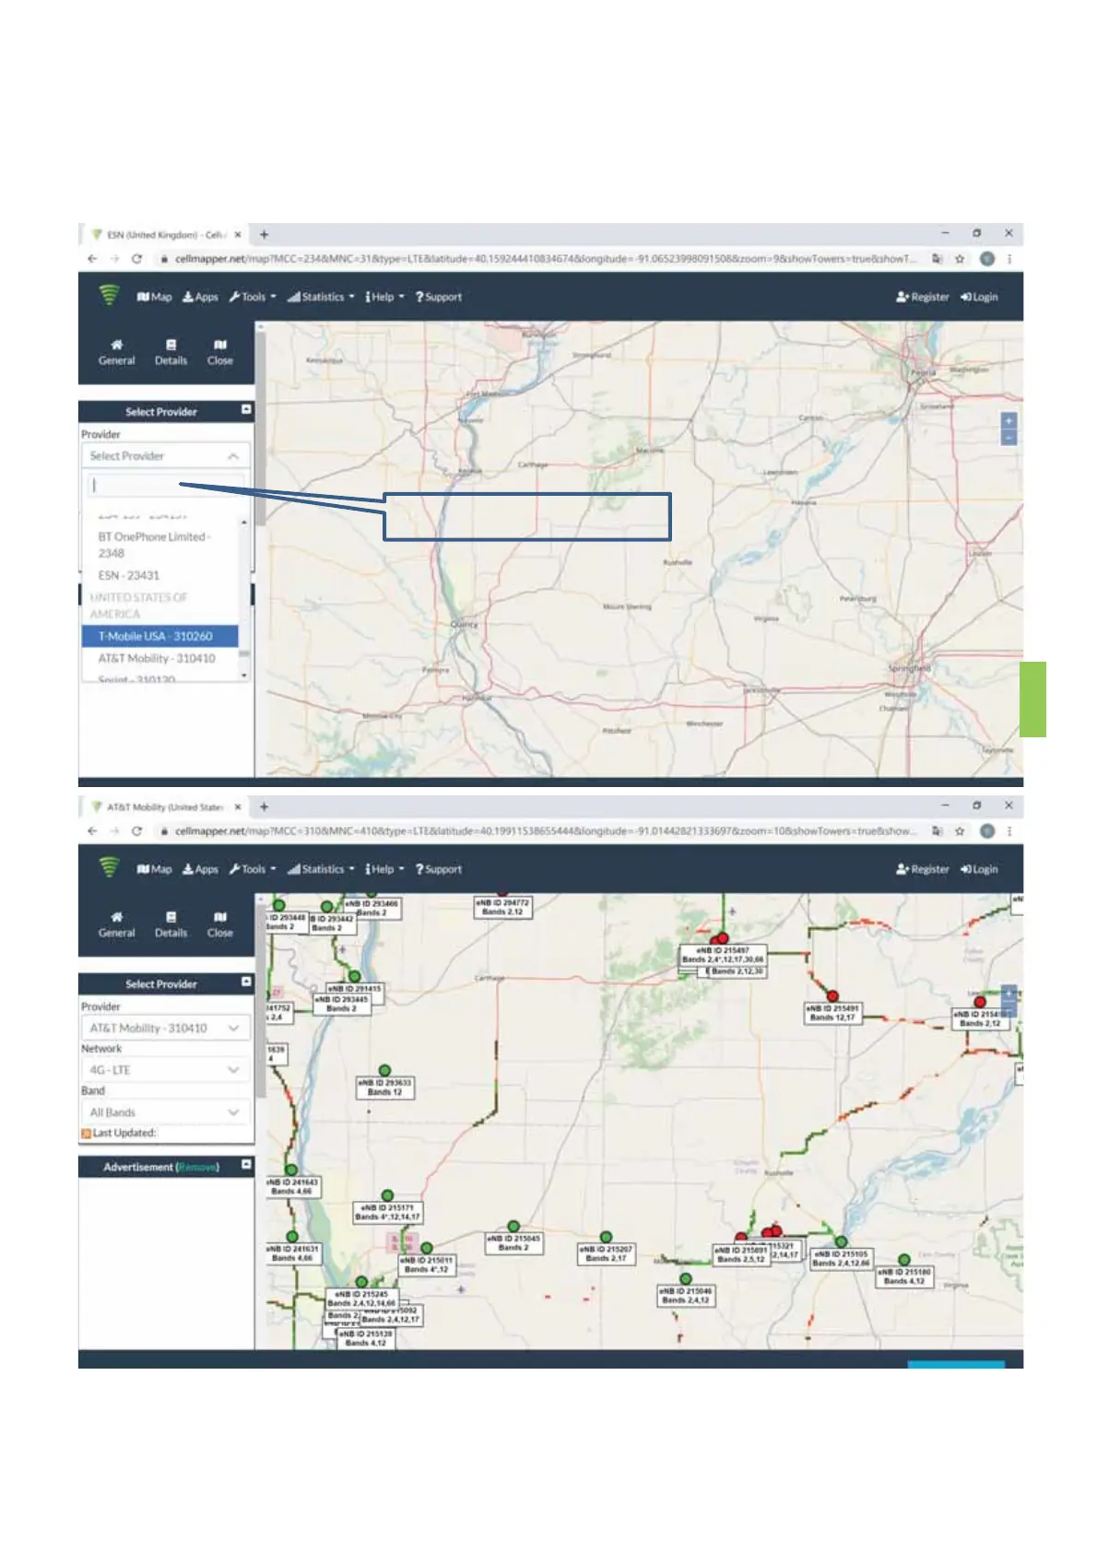
Task: Click Login link in bottom AT&T window
Action: [979, 869]
